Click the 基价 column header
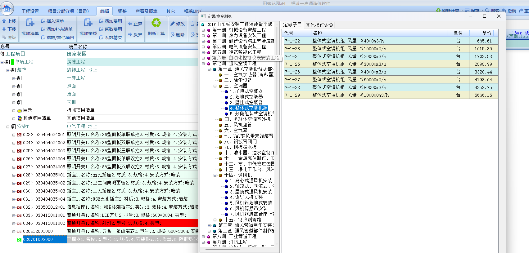The height and width of the screenshot is (253, 529). point(486,33)
